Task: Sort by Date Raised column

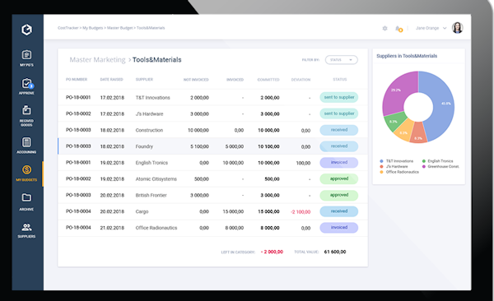Action: tap(111, 79)
